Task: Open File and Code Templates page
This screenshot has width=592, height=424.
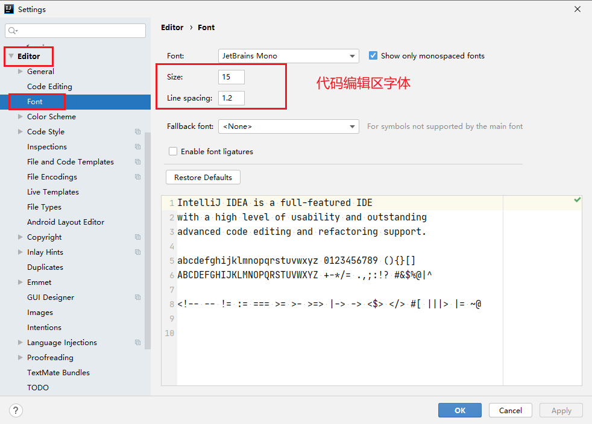Action: point(70,162)
